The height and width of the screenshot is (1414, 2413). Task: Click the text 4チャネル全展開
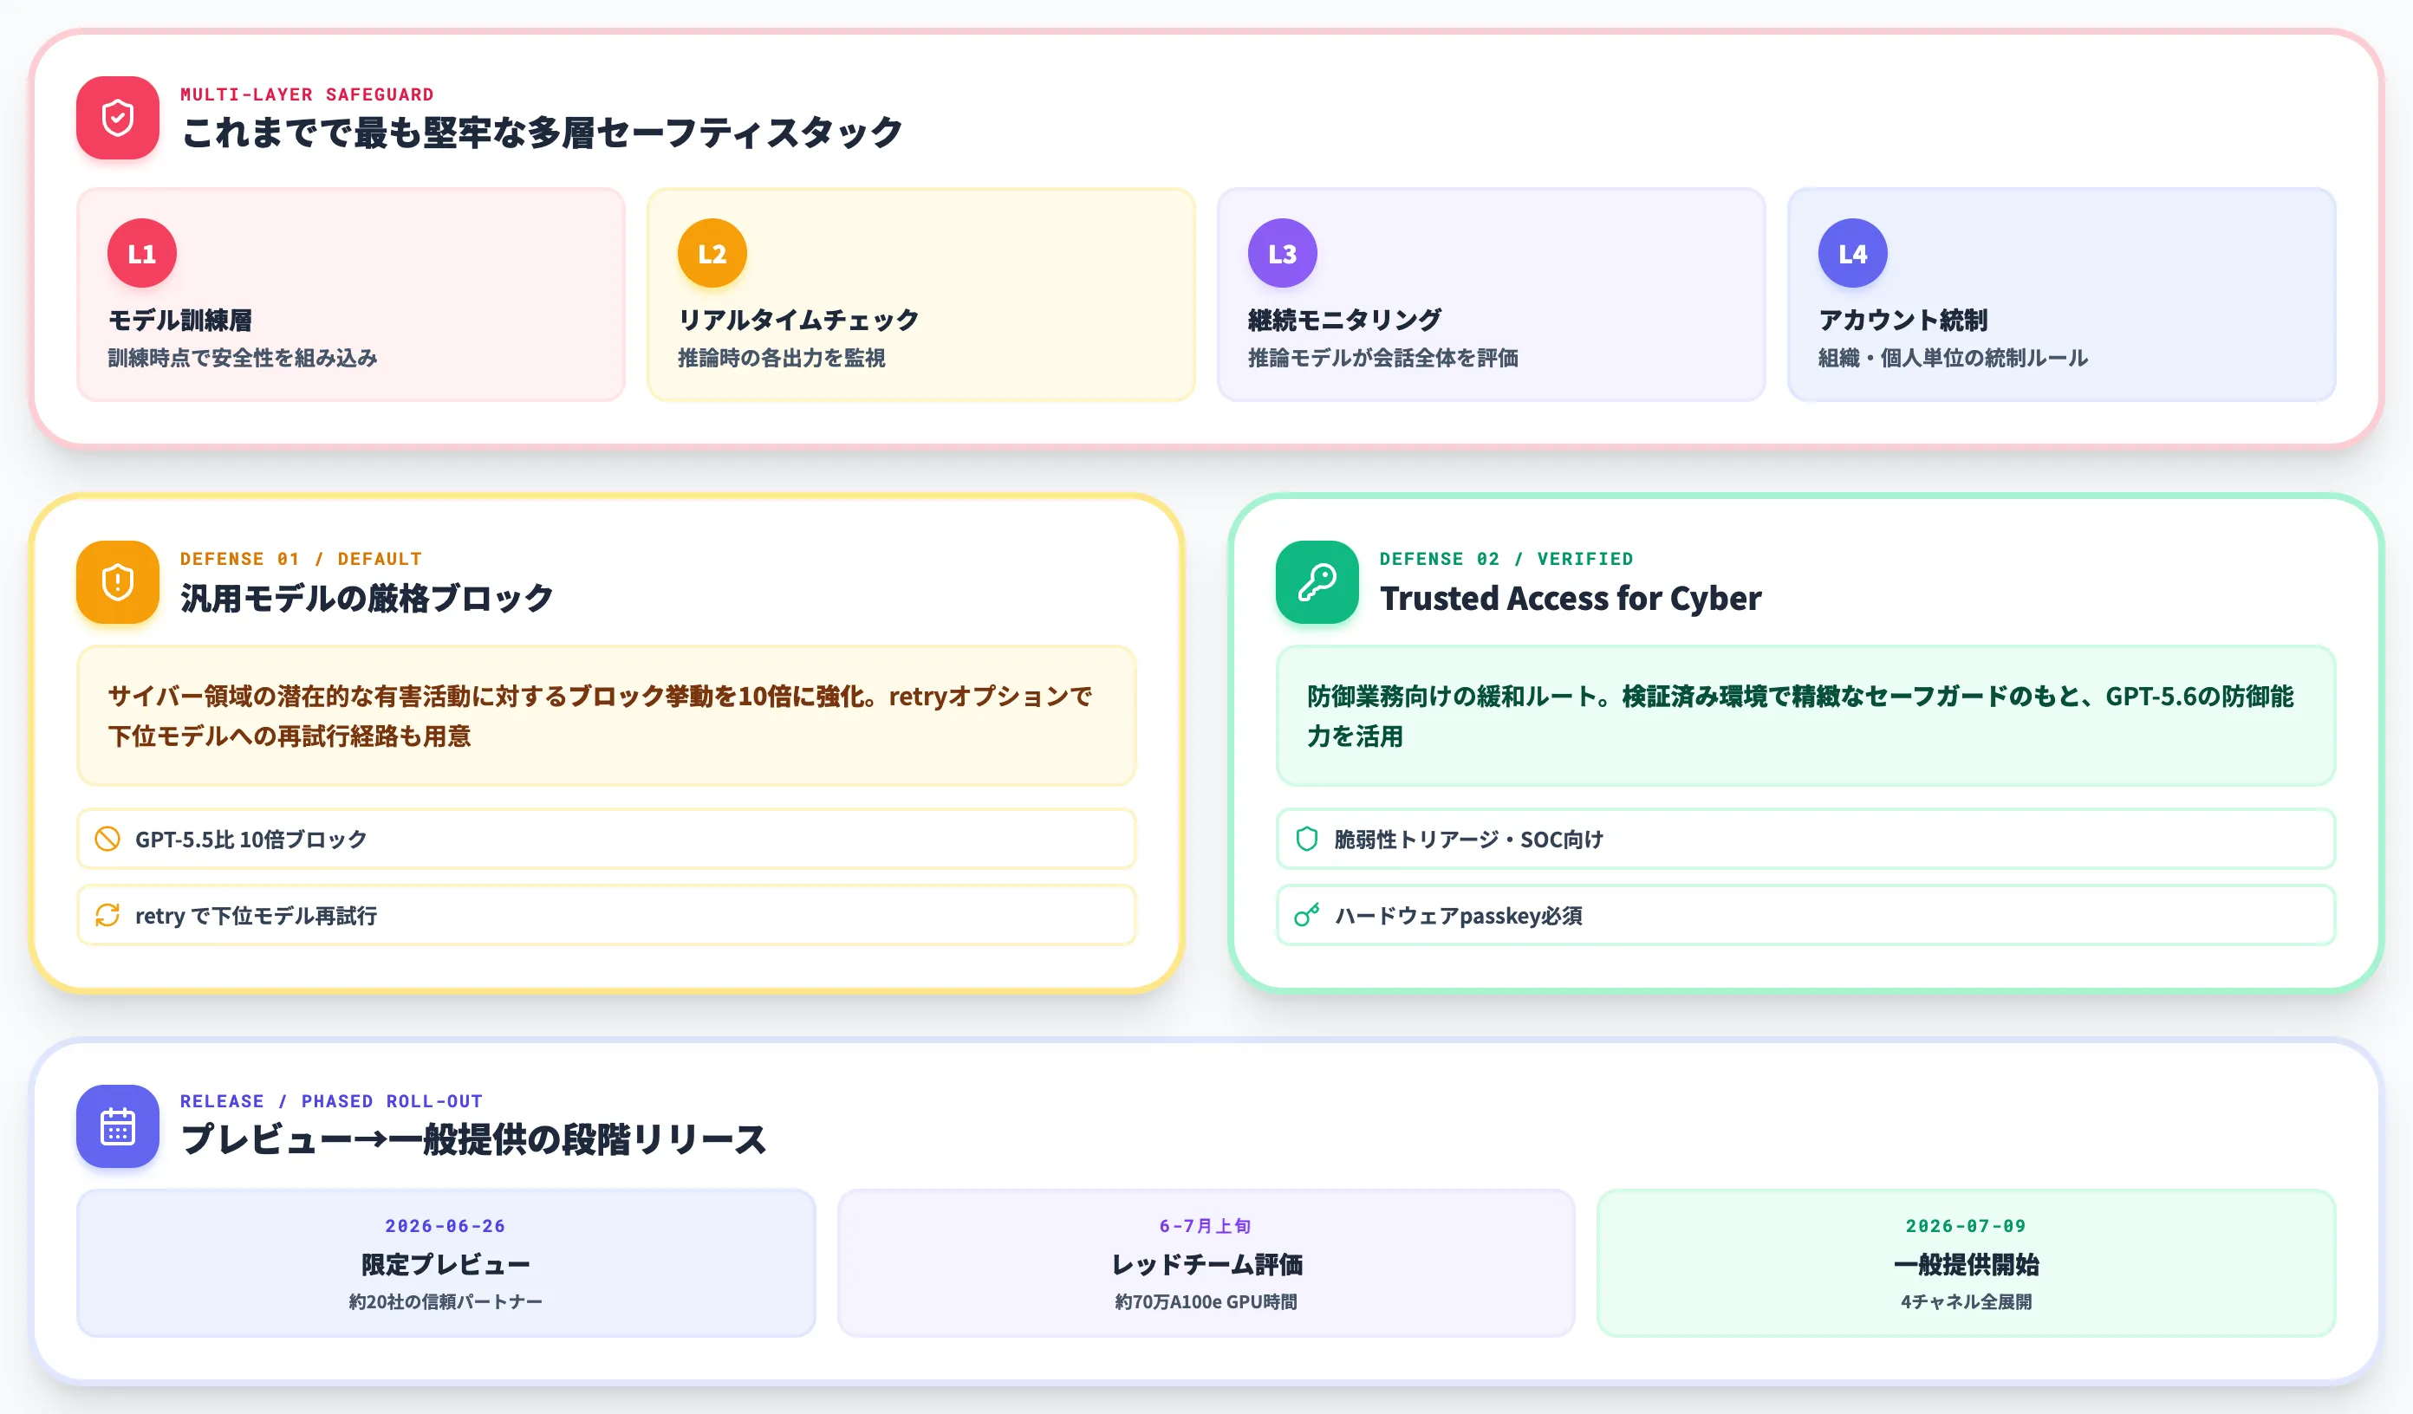pos(1966,1302)
